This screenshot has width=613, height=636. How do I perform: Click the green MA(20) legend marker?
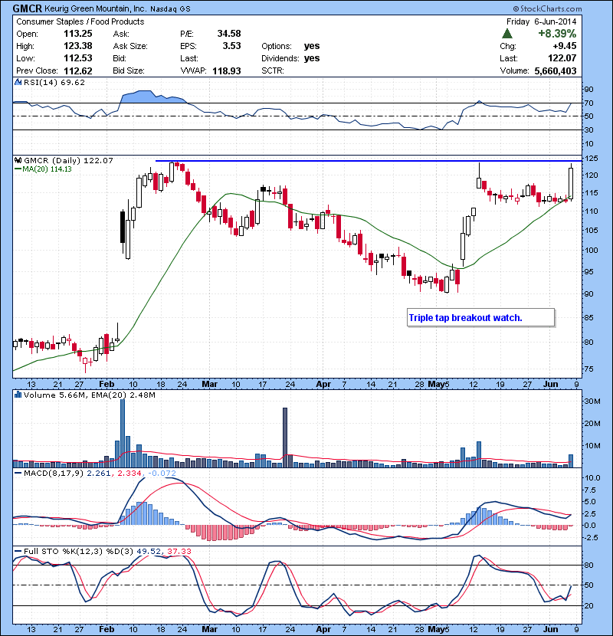click(x=18, y=170)
